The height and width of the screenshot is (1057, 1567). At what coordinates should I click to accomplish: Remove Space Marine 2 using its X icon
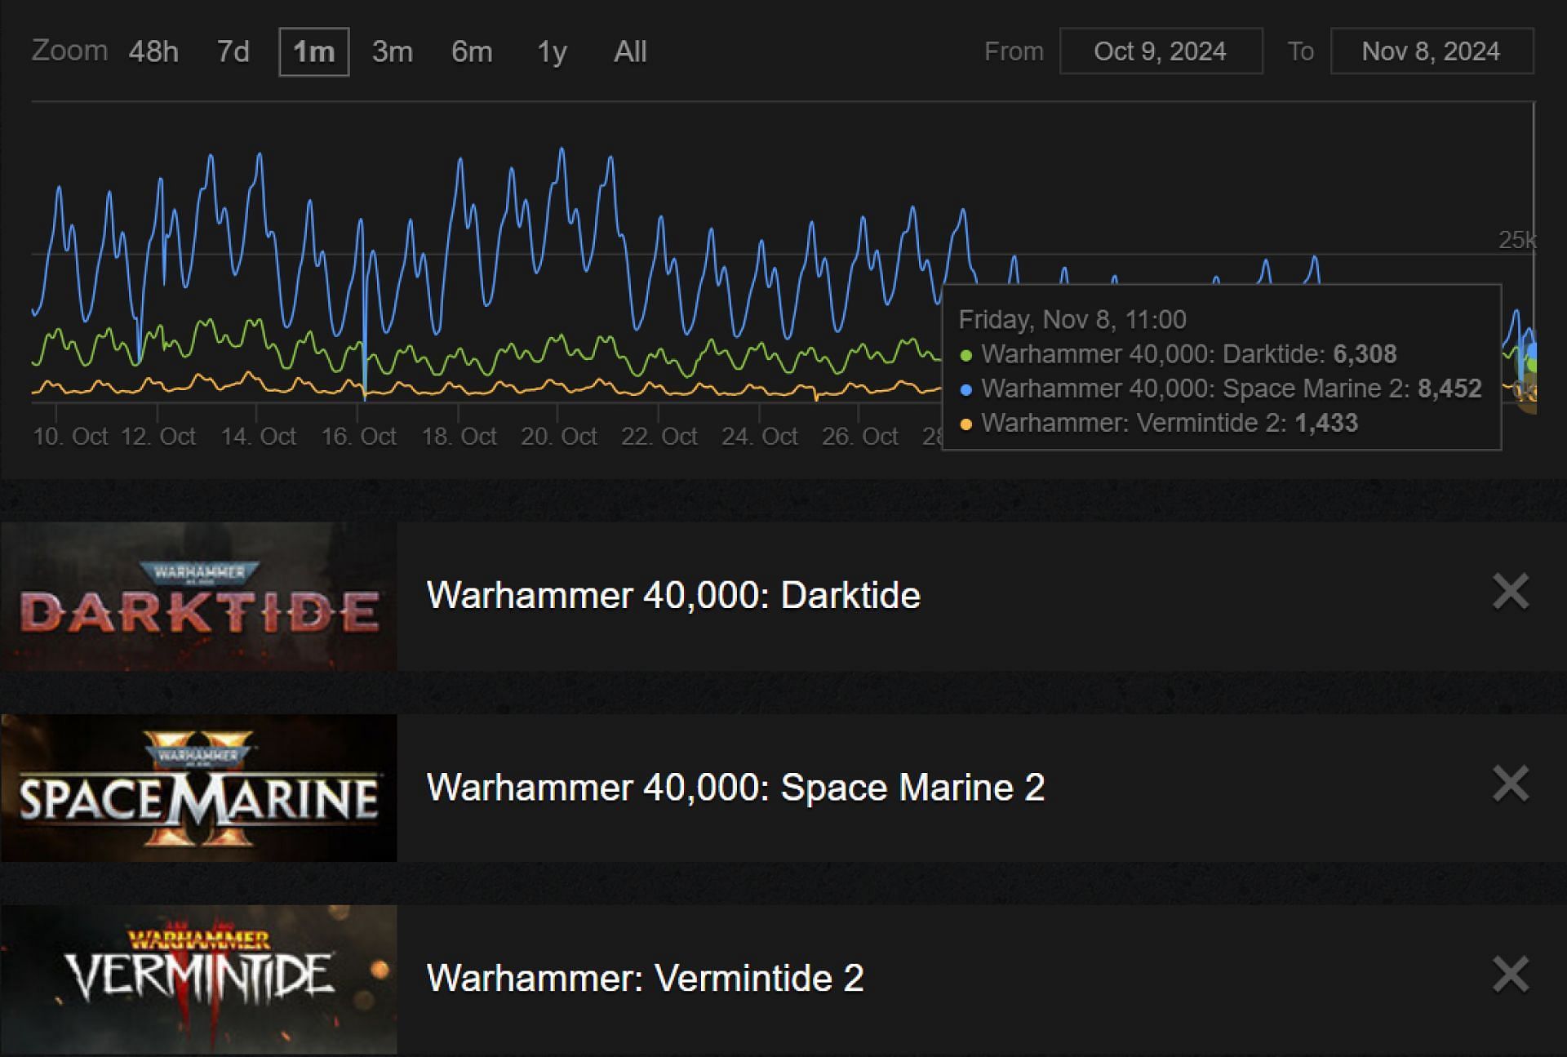[x=1510, y=784]
